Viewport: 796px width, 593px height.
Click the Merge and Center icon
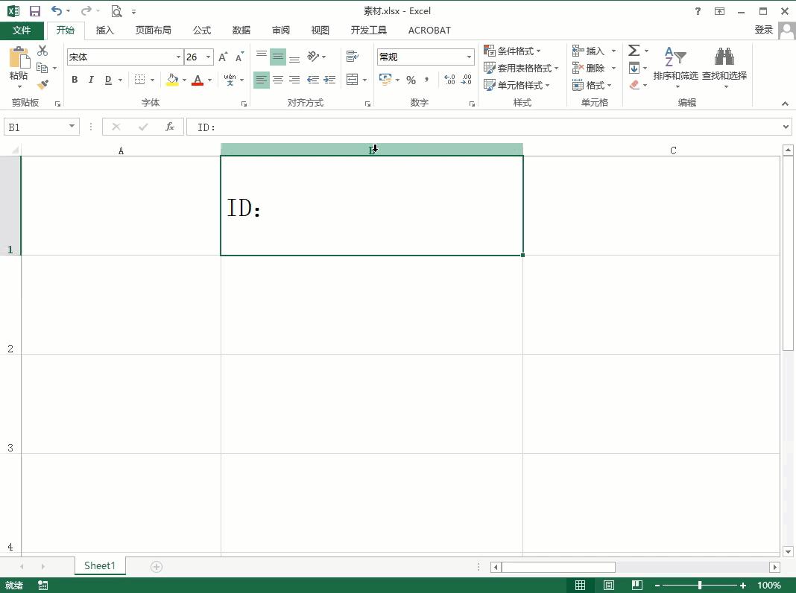coord(353,80)
